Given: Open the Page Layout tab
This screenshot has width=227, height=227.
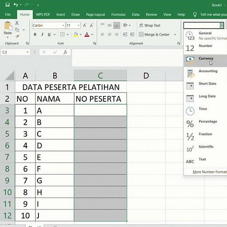Looking at the screenshot, I should point(95,14).
